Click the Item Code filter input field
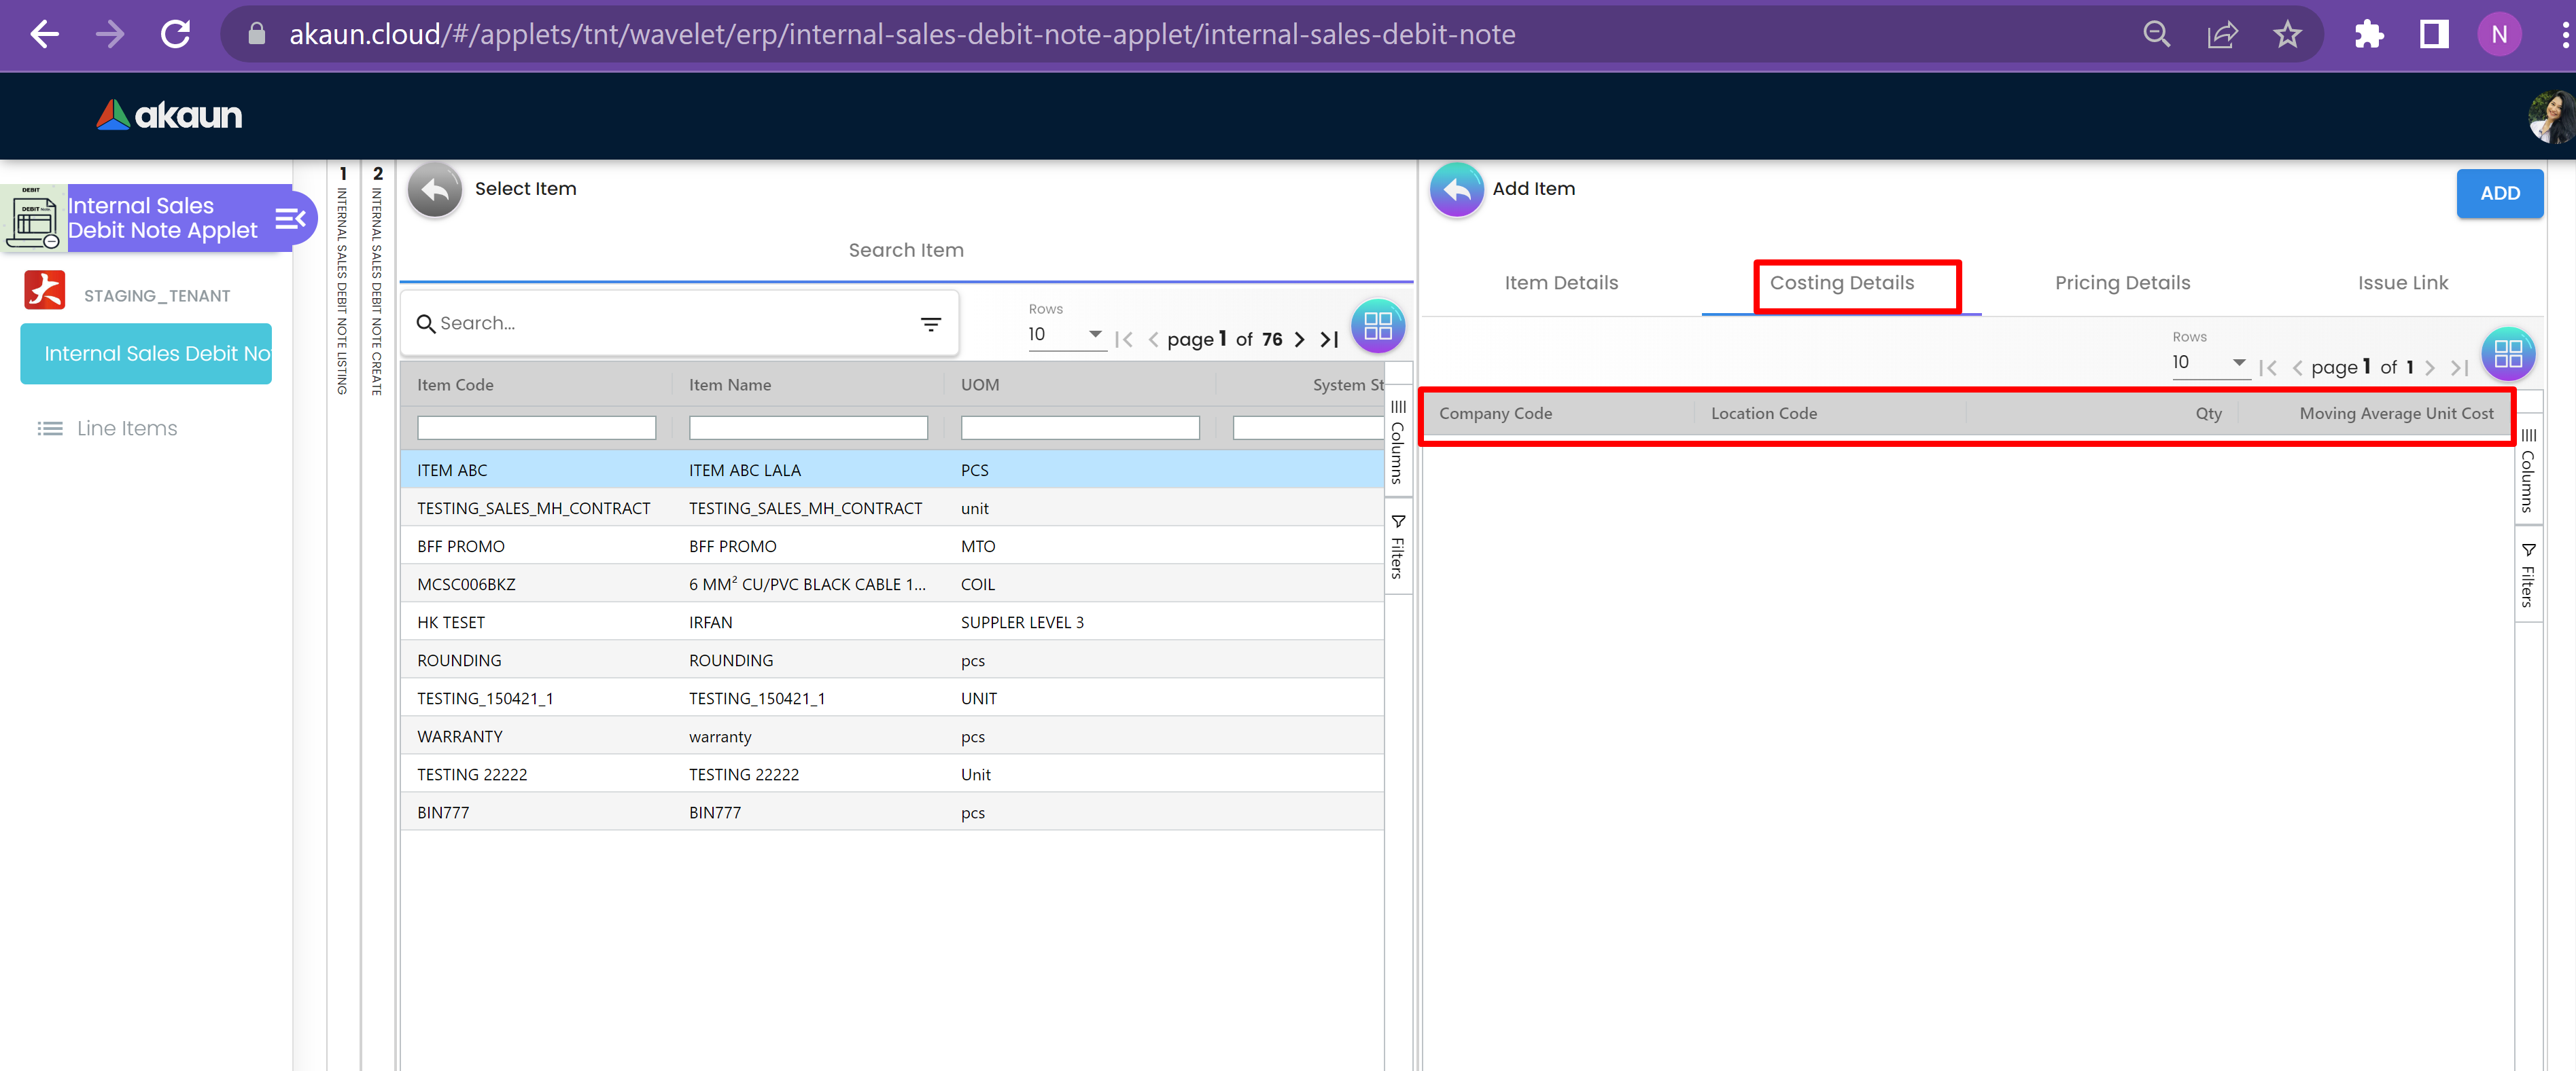This screenshot has width=2576, height=1071. [536, 429]
